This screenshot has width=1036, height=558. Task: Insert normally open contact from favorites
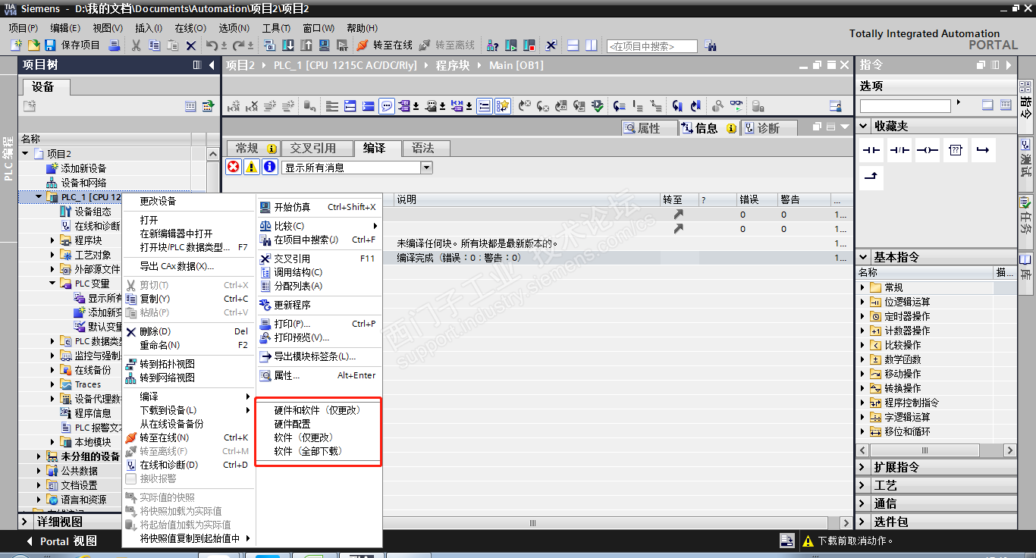pos(871,150)
